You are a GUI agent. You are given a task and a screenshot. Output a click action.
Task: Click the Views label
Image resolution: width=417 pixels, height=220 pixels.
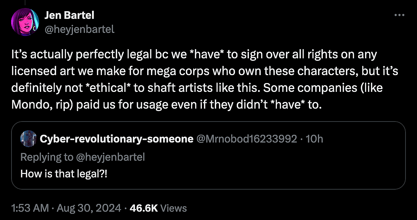[x=174, y=208]
